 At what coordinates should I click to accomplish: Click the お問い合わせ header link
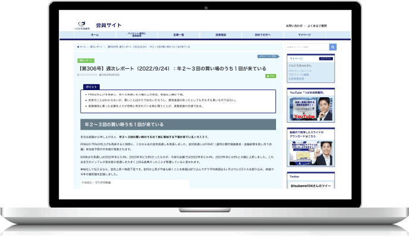point(294,25)
